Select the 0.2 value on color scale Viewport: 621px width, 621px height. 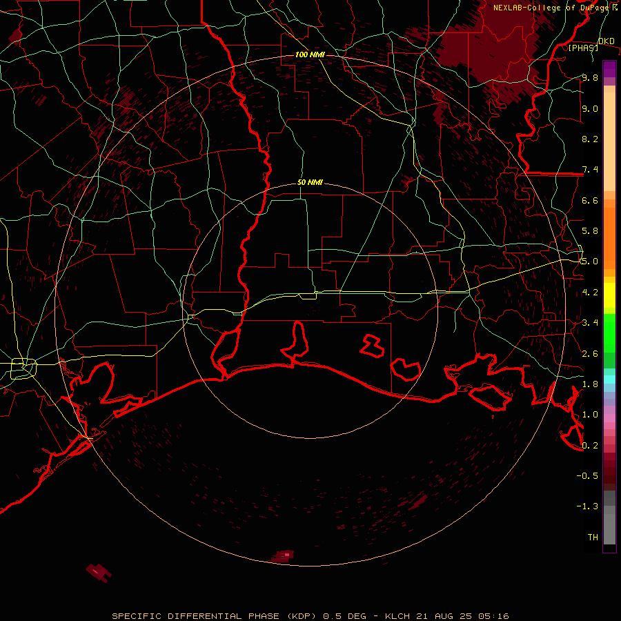point(590,446)
